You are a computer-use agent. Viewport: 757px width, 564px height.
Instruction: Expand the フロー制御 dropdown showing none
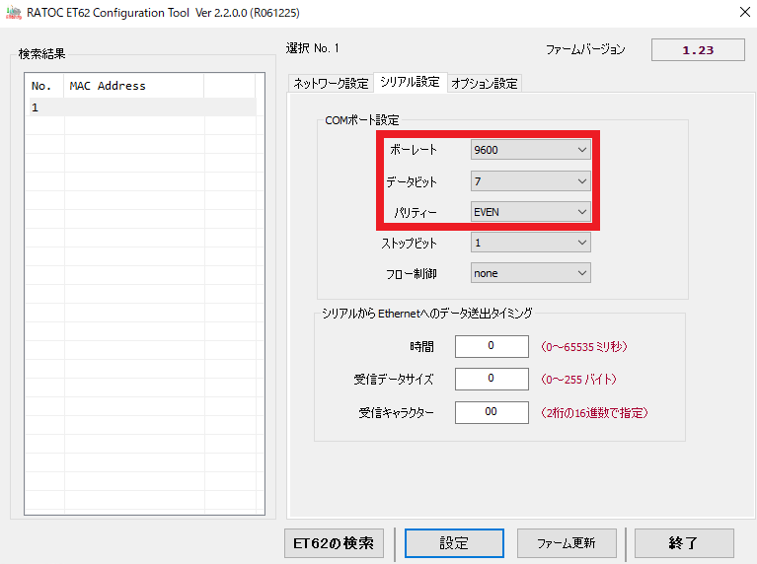[530, 273]
